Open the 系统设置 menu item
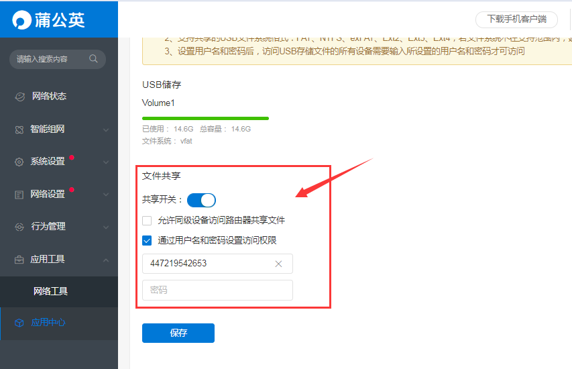Screen dimensions: 572x369 59,162
